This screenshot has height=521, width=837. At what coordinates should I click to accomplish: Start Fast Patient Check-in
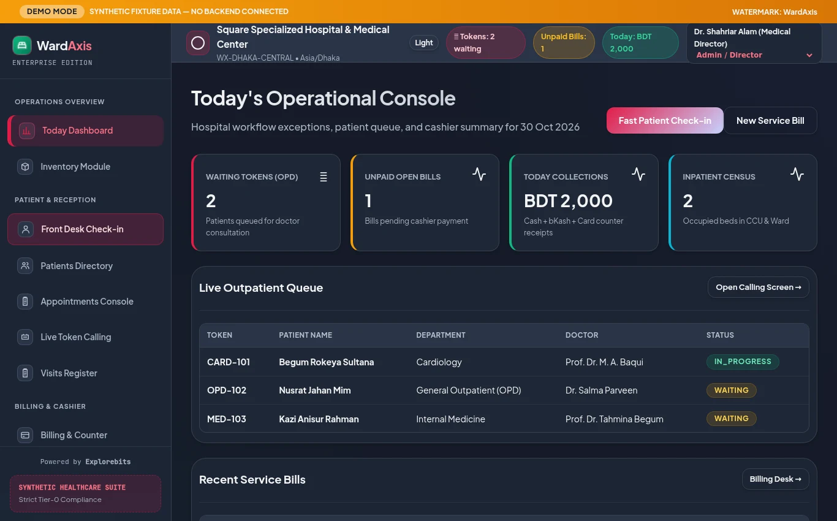point(665,121)
